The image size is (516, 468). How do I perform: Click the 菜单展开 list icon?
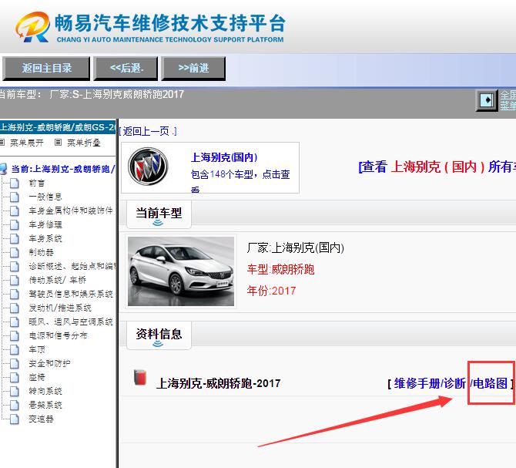tap(2, 143)
